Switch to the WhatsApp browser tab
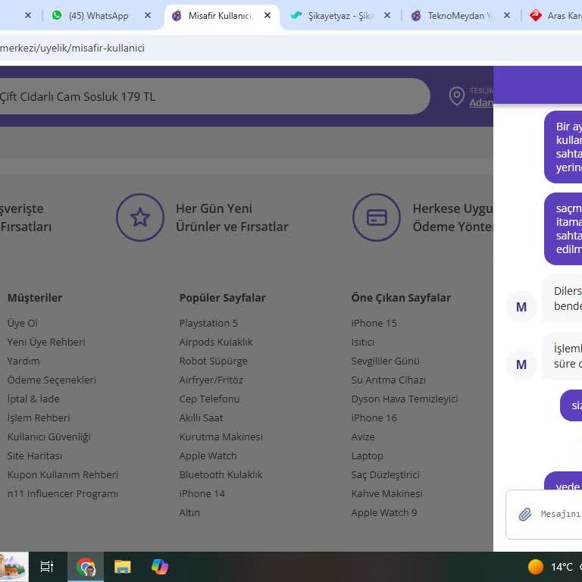 pos(99,16)
